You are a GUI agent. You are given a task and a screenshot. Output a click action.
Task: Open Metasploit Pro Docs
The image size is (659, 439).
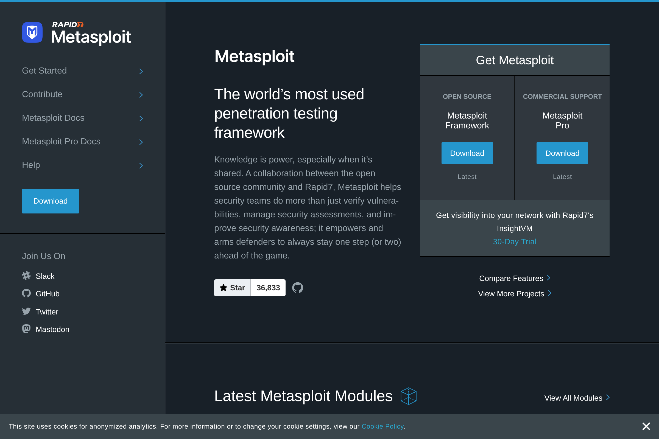61,141
